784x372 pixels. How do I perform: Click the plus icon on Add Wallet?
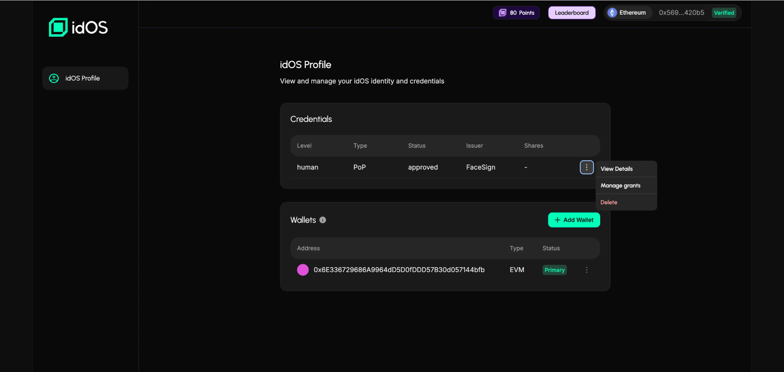pyautogui.click(x=557, y=220)
